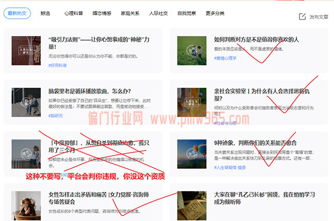Click the #爱情心理学 tag

pyautogui.click(x=225, y=58)
